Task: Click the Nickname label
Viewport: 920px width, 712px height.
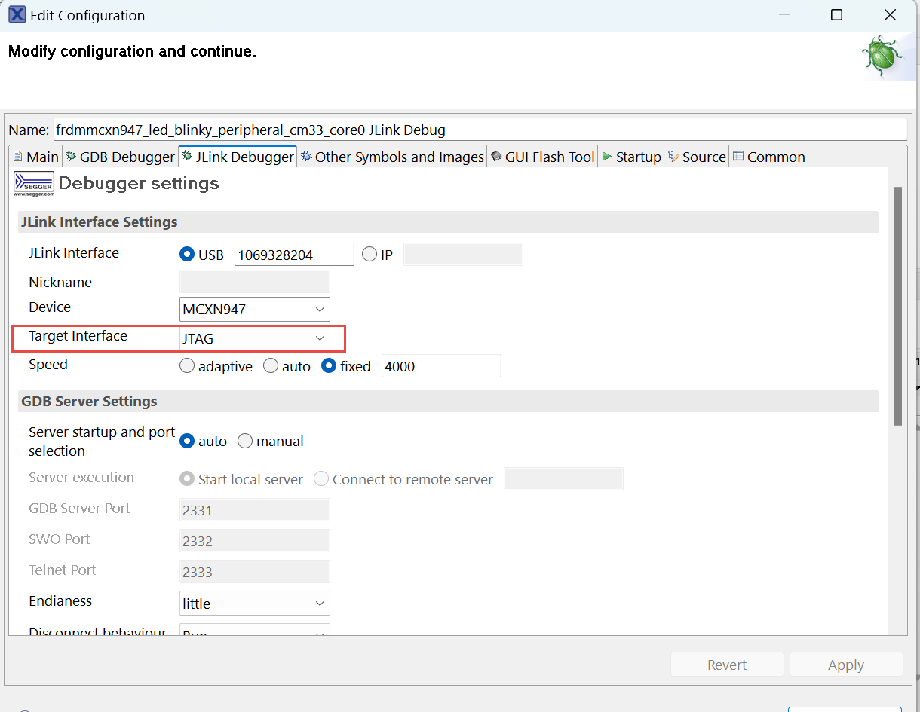Action: point(60,283)
